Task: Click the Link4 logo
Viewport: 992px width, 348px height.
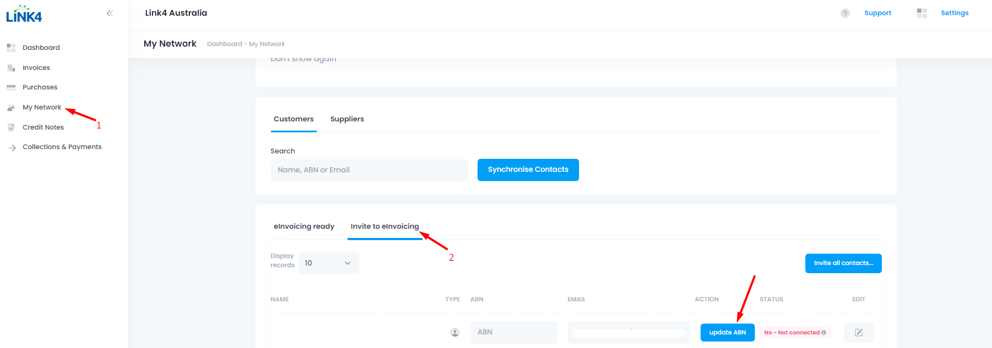Action: (x=24, y=14)
